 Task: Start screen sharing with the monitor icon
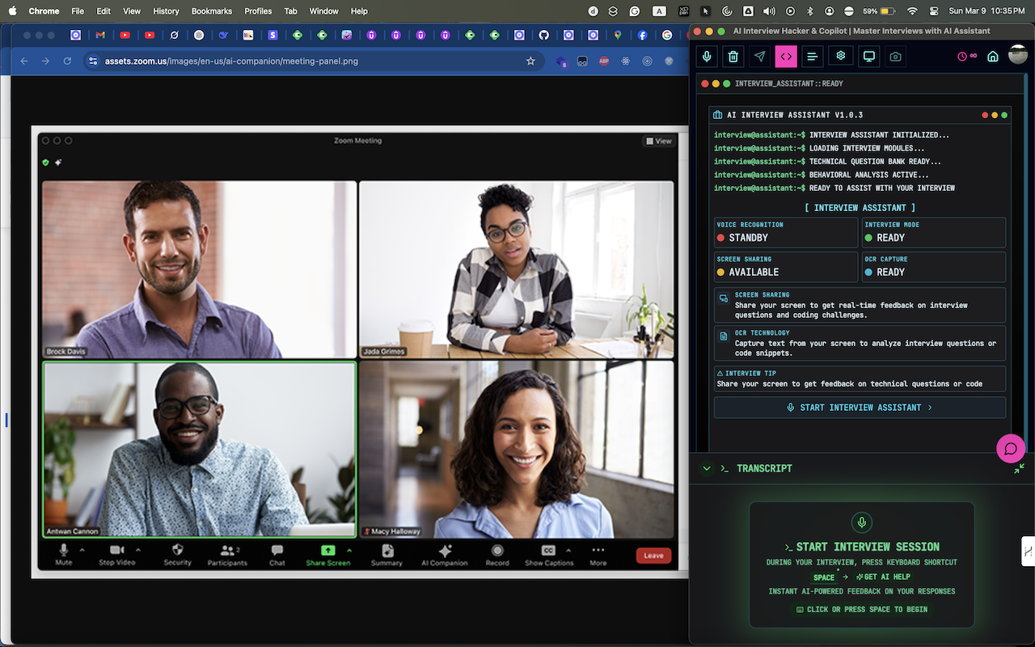click(x=868, y=56)
